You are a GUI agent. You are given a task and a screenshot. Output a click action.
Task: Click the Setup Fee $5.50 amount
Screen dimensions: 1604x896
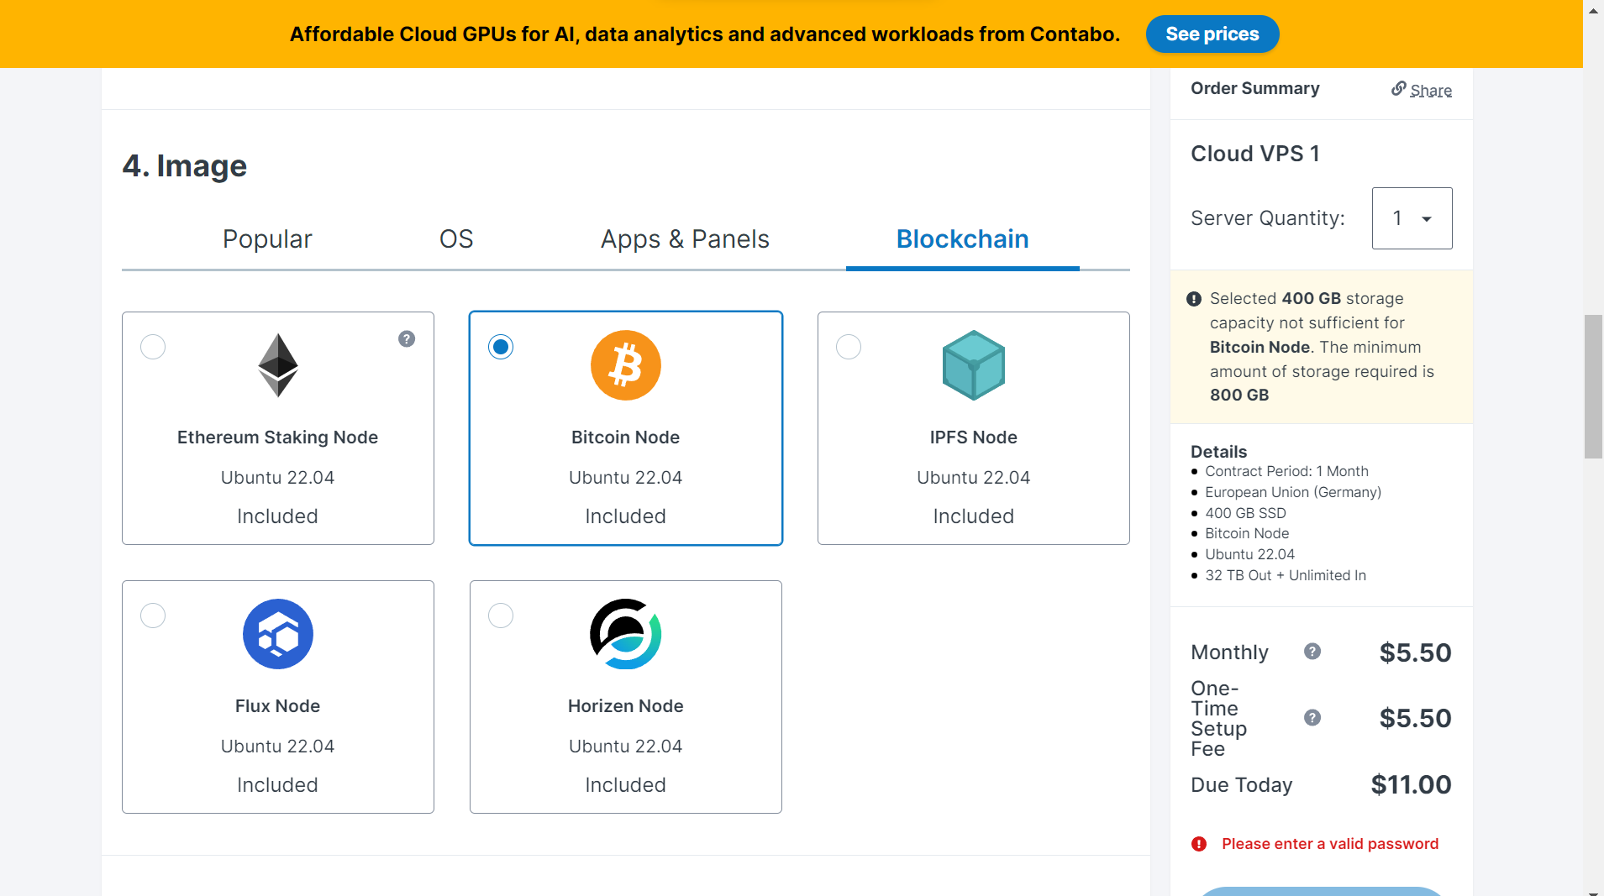[1415, 718]
